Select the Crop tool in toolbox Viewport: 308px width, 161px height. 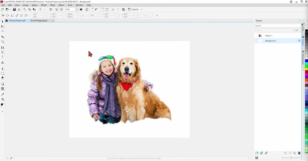pyautogui.click(x=2, y=37)
